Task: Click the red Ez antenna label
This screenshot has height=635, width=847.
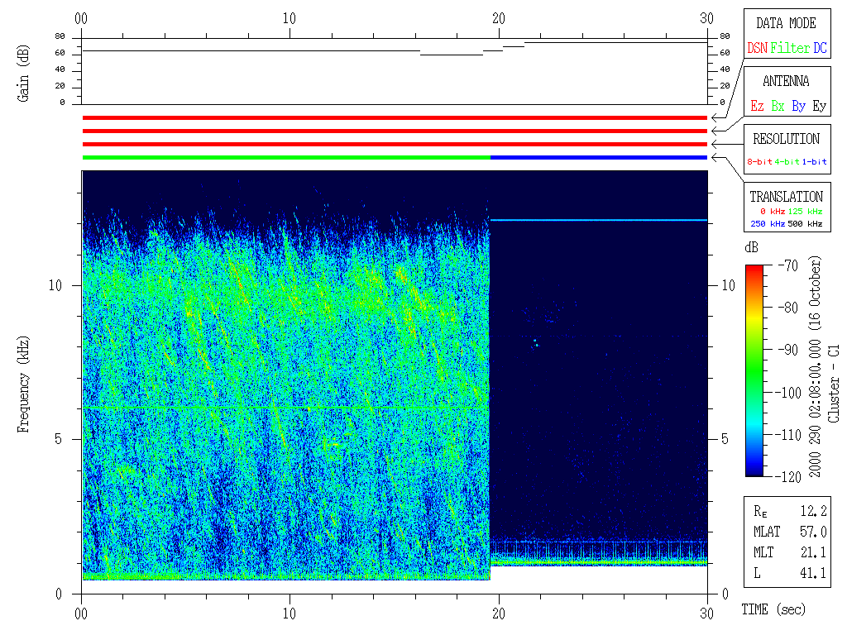Action: coord(757,107)
